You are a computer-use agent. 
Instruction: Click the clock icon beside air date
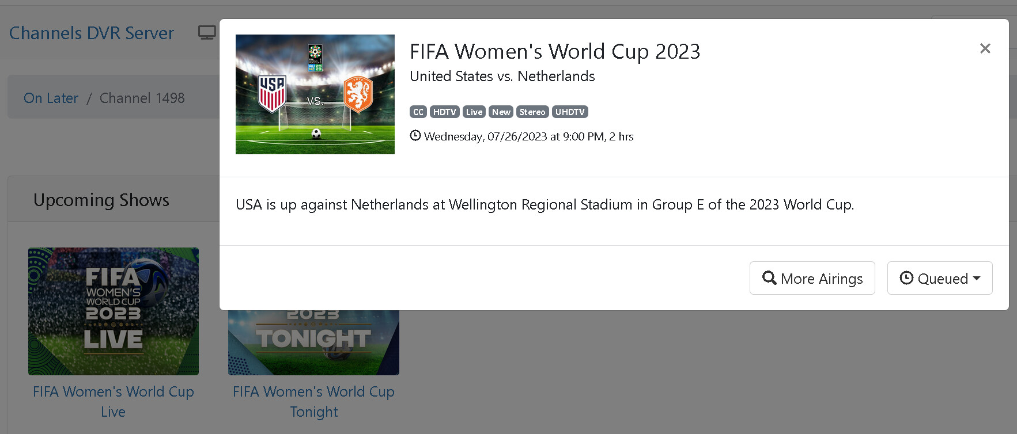point(415,136)
